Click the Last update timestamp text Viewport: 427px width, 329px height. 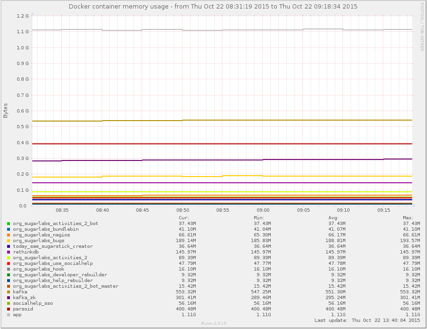pyautogui.click(x=367, y=320)
